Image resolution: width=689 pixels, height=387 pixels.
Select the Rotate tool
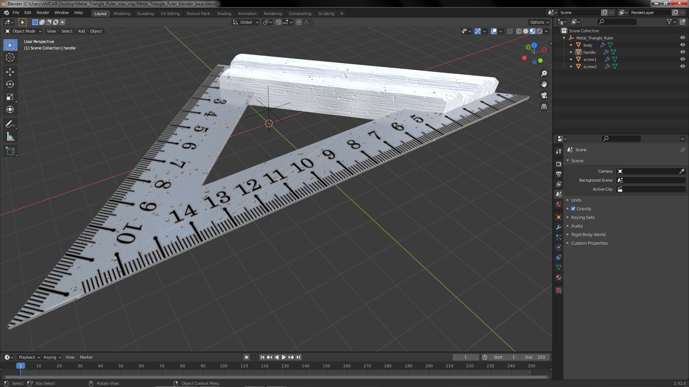click(x=10, y=85)
